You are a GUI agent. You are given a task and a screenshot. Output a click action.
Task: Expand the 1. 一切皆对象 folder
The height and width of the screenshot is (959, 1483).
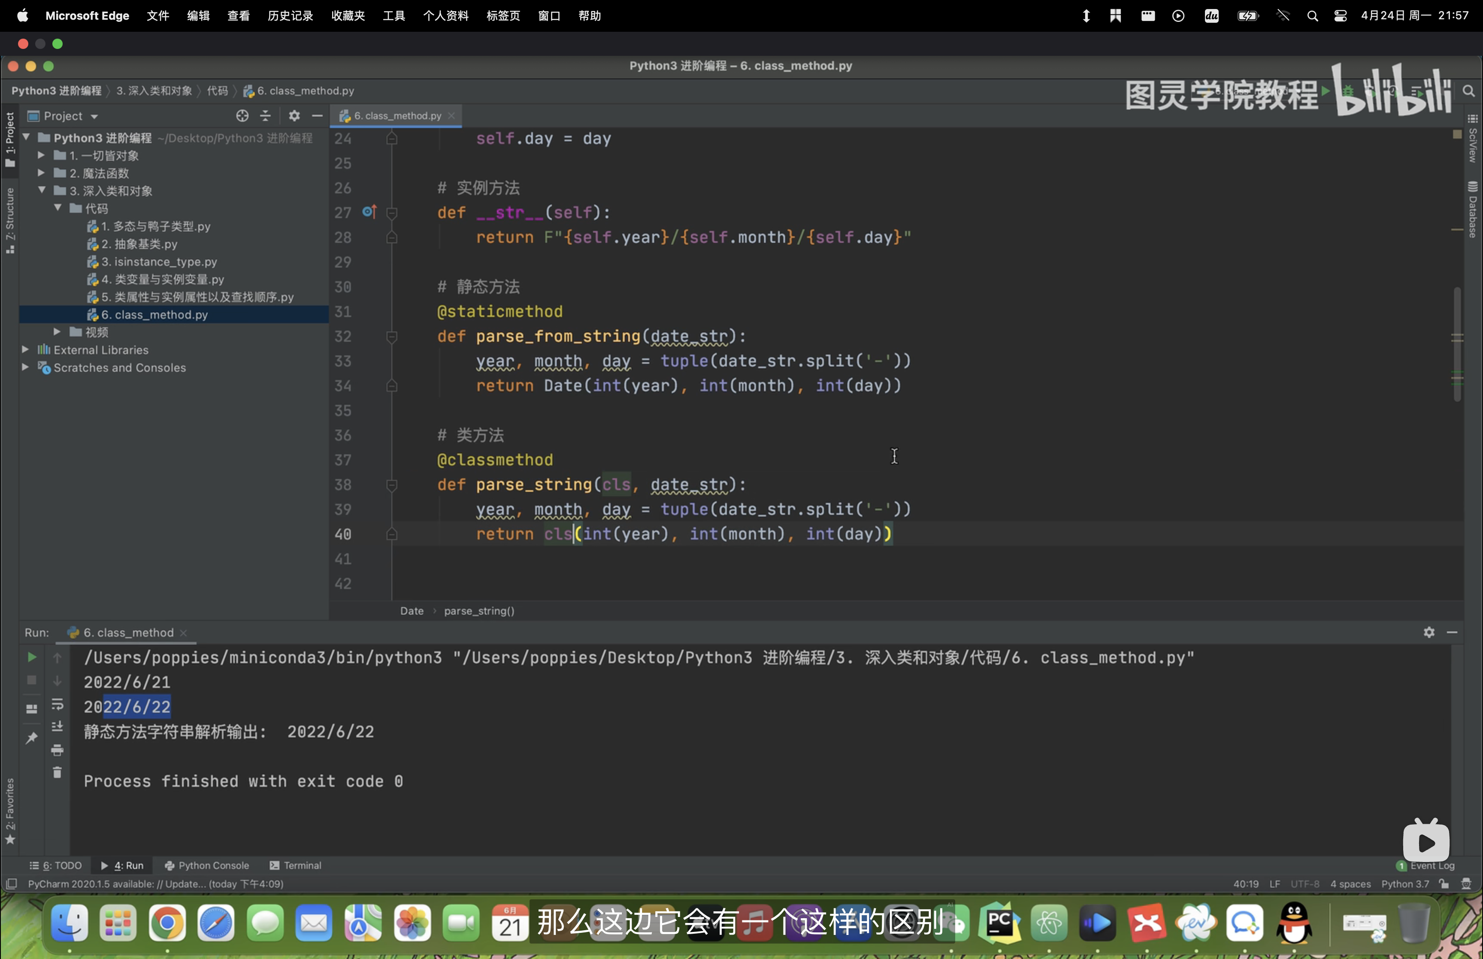pos(42,155)
